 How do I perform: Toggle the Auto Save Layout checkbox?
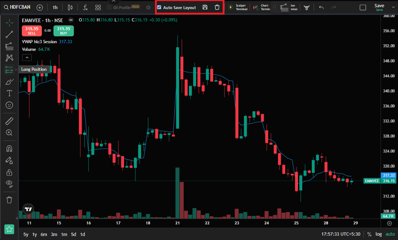tap(159, 7)
